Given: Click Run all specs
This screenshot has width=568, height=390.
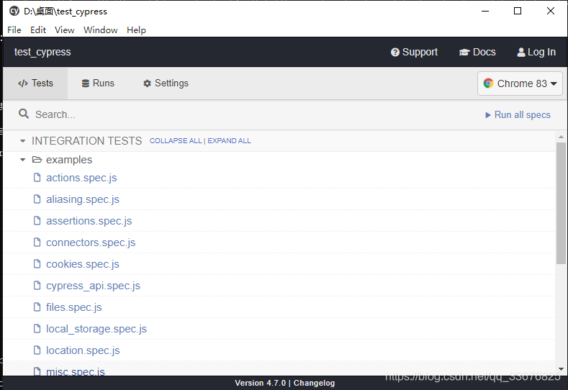Looking at the screenshot, I should (x=518, y=115).
